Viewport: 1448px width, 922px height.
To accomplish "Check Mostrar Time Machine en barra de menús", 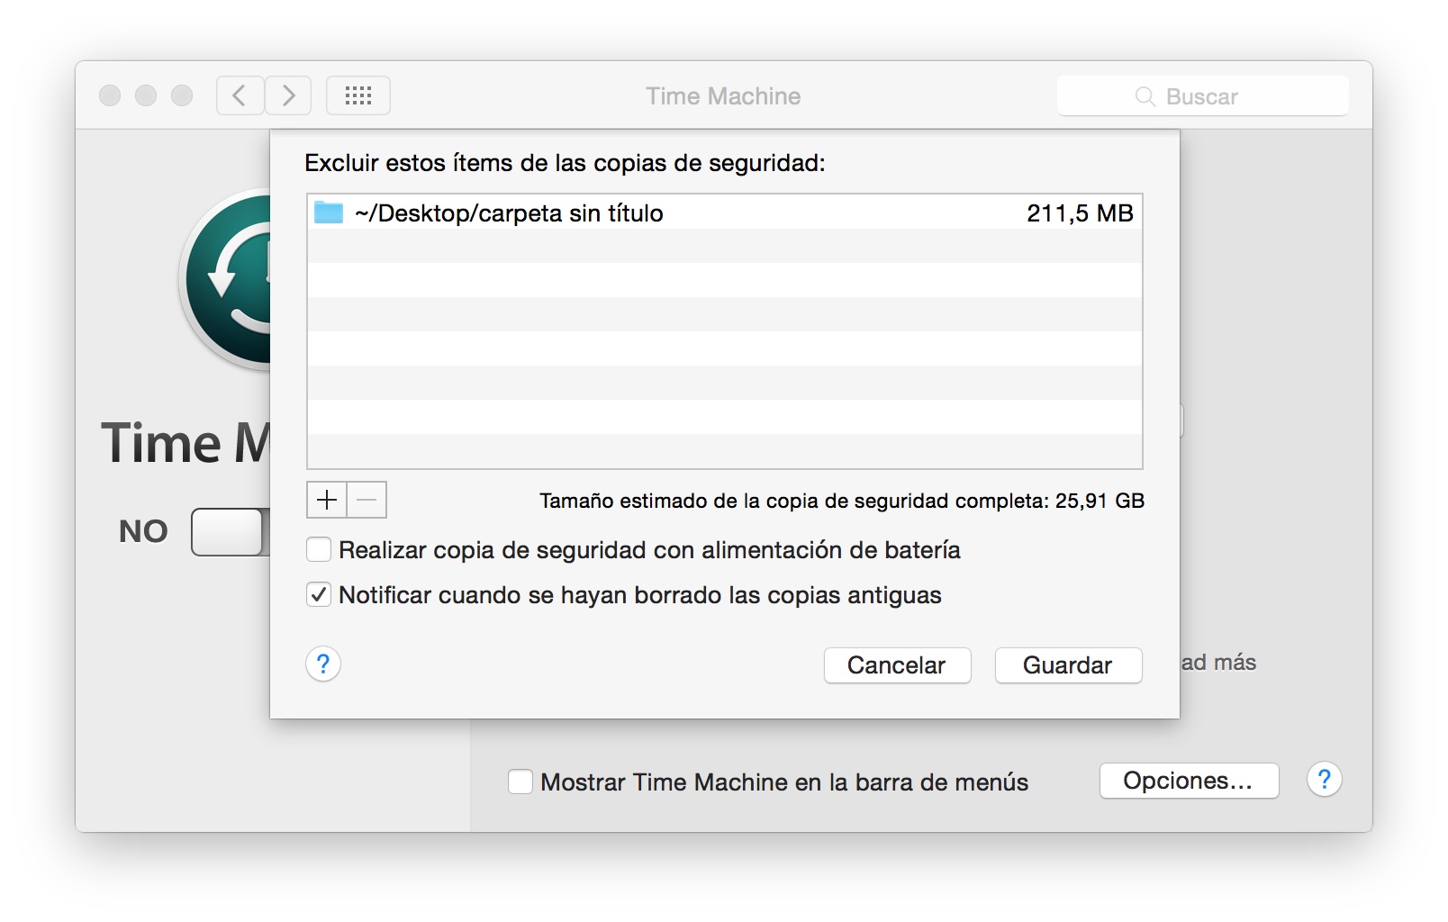I will pyautogui.click(x=520, y=782).
